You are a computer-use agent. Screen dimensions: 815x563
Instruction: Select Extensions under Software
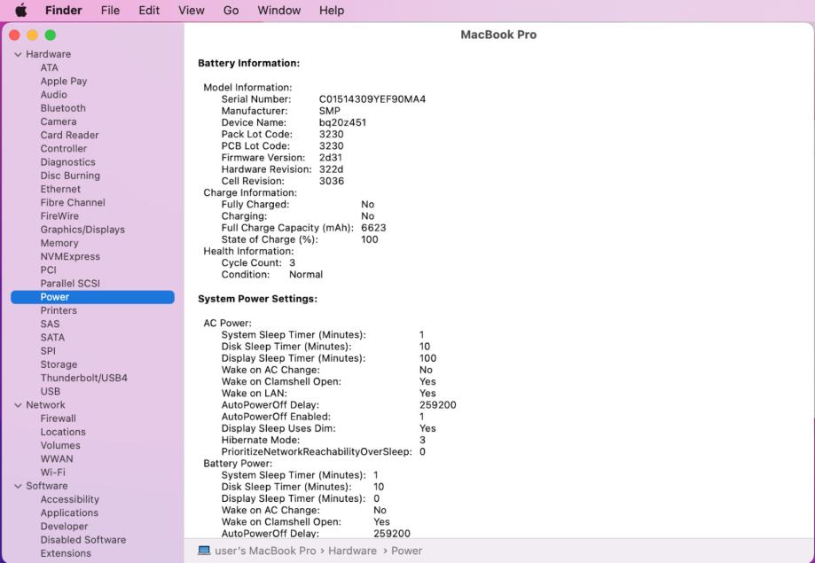coord(66,553)
